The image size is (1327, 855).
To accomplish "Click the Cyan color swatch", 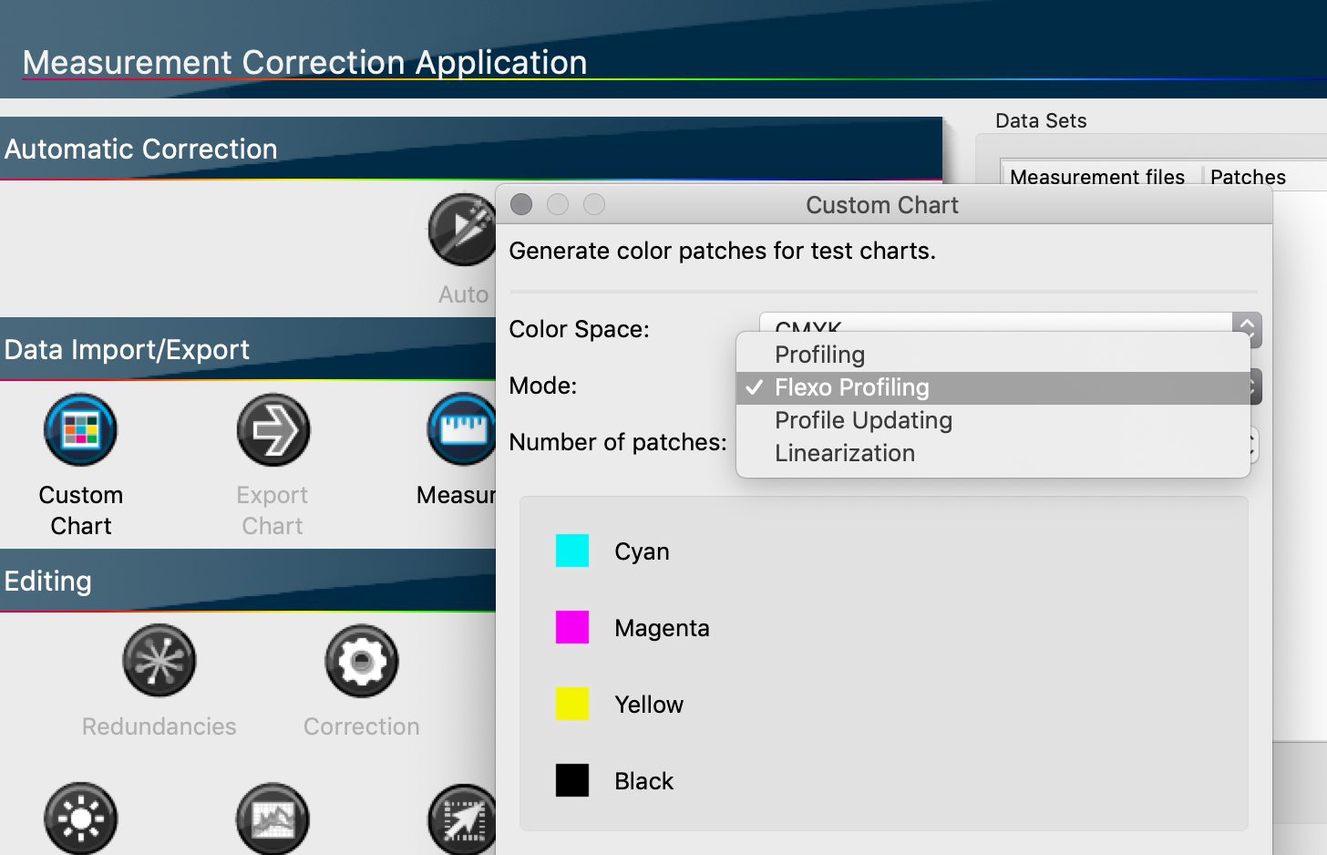I will 572,551.
